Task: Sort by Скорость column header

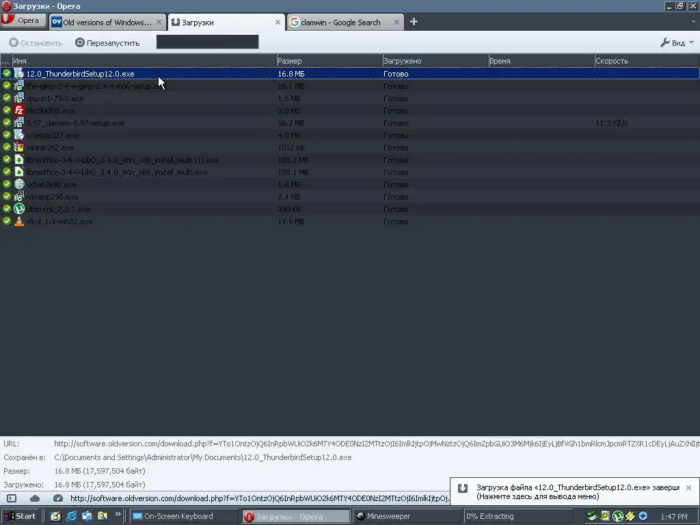Action: pos(647,61)
